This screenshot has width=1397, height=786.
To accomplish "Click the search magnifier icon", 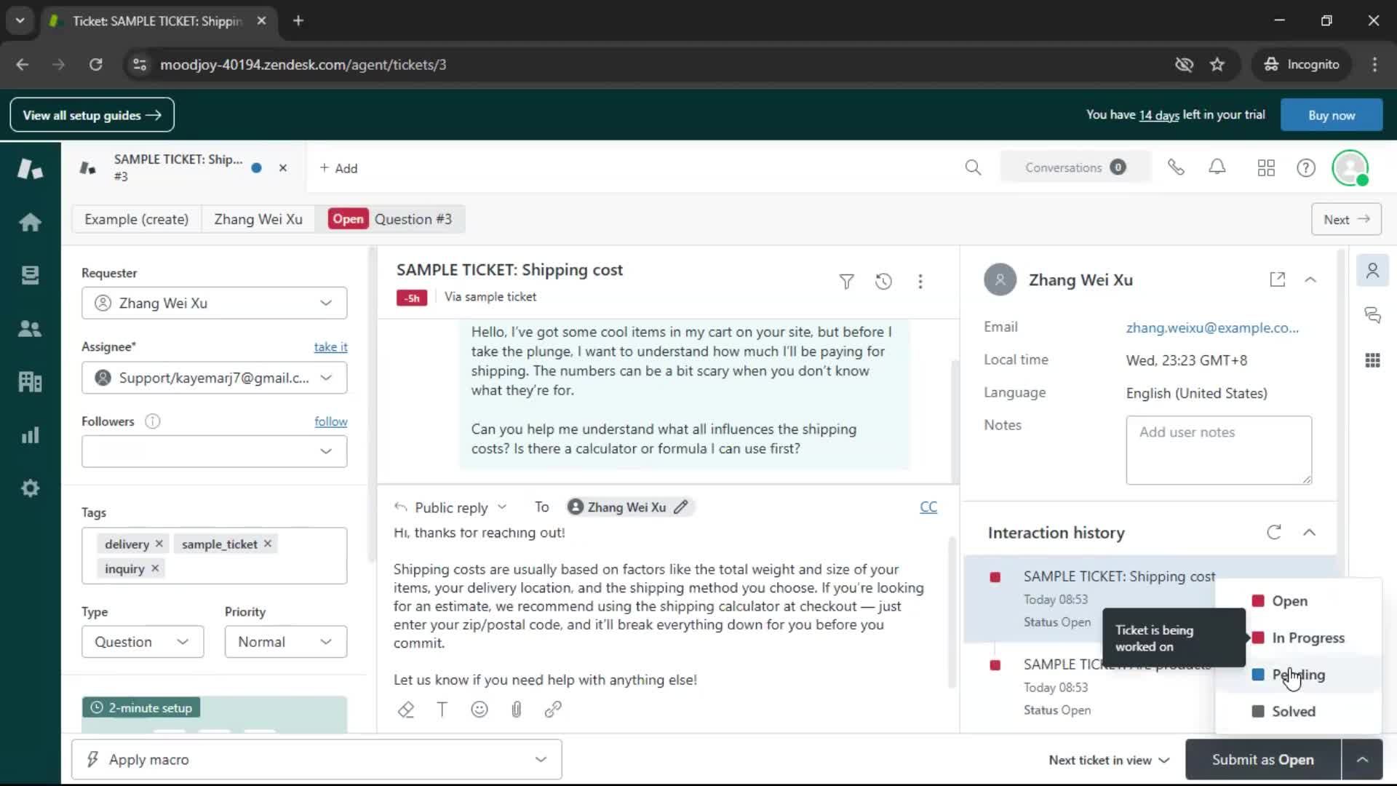I will click(973, 168).
